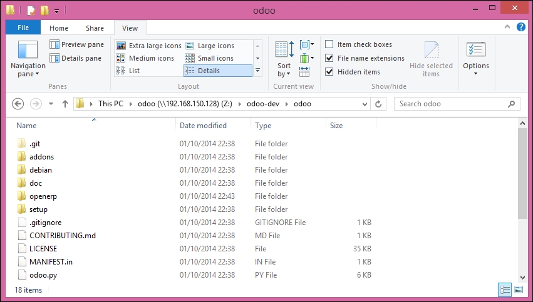The height and width of the screenshot is (302, 533).
Task: Select Medium icons layout
Action: [x=145, y=58]
